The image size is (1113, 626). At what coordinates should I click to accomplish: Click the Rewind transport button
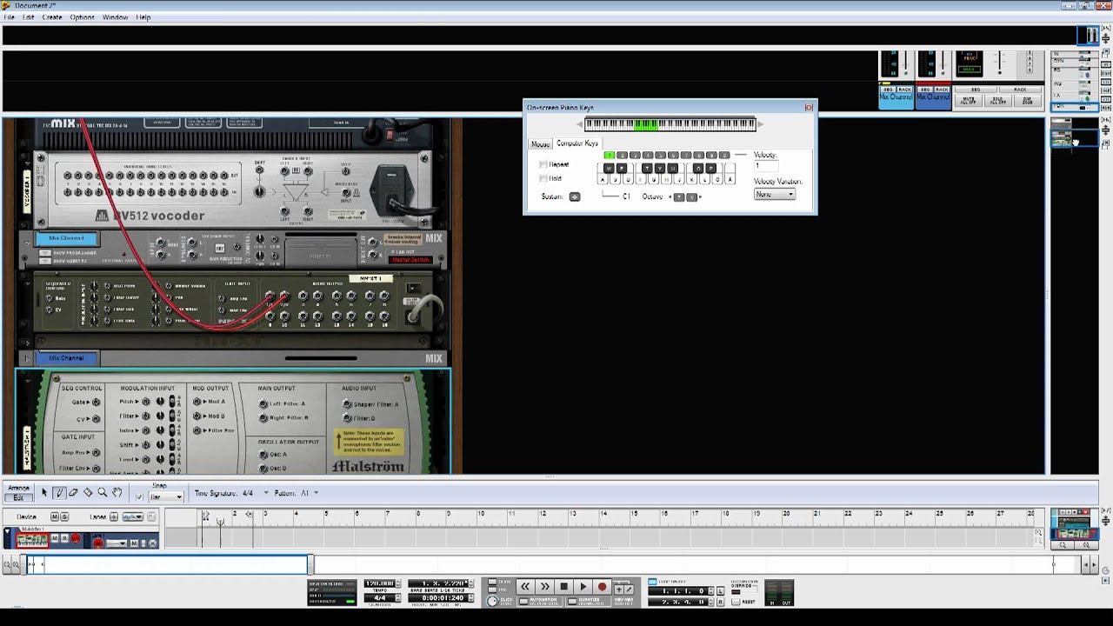pyautogui.click(x=525, y=587)
